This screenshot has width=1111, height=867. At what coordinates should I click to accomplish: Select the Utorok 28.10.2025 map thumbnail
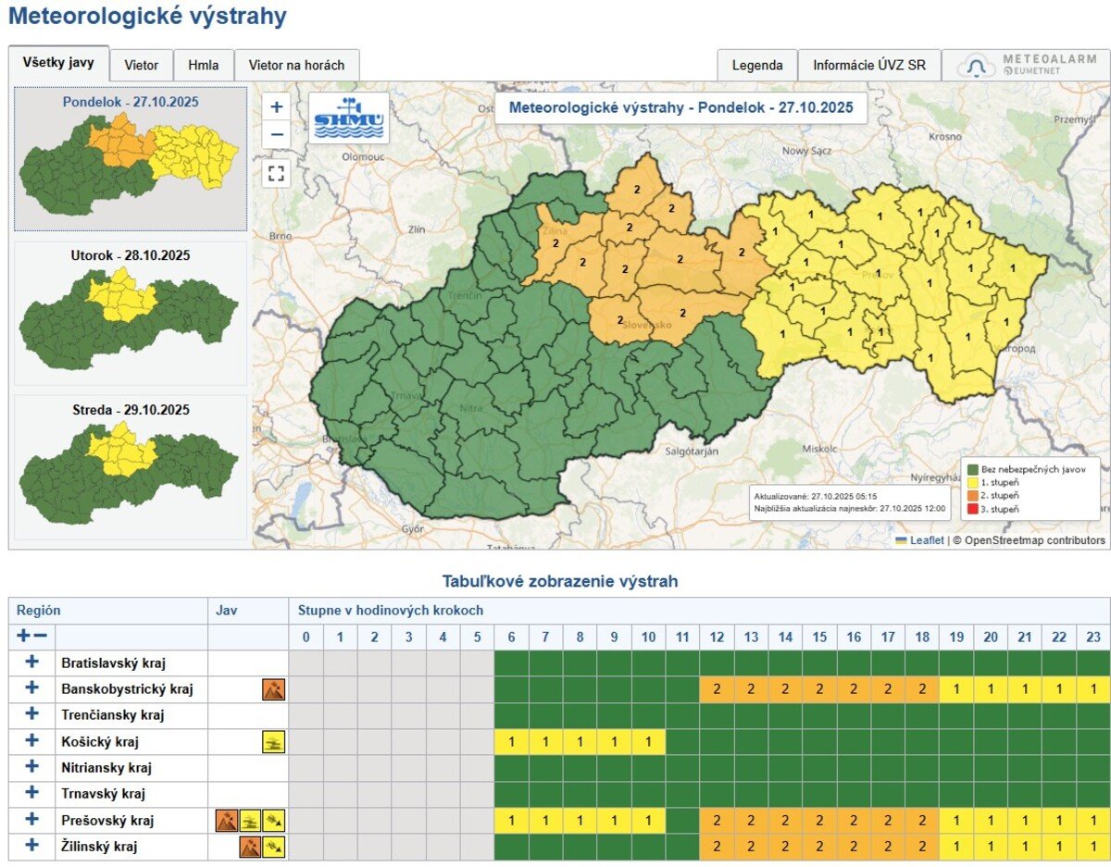(x=130, y=313)
